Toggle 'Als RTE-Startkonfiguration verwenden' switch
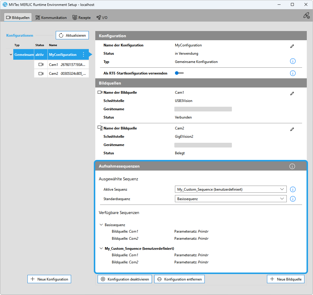 [x=179, y=73]
